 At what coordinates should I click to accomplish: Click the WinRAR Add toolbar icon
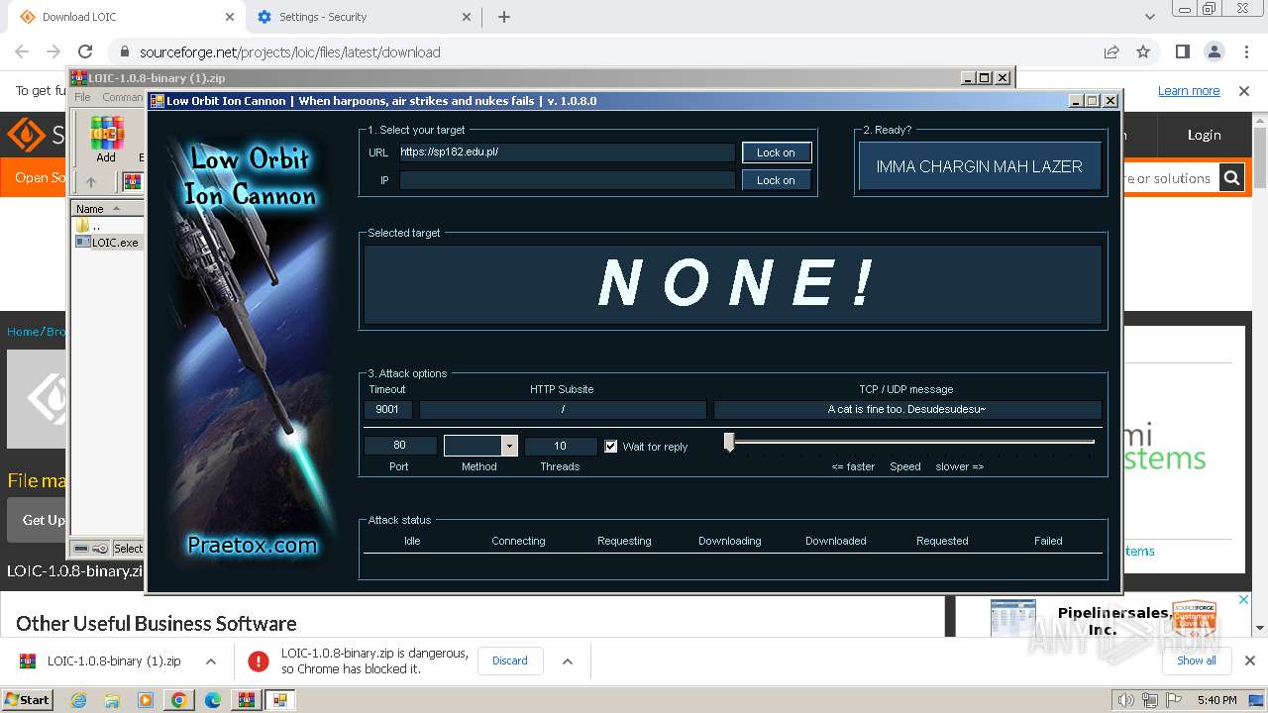tap(106, 139)
